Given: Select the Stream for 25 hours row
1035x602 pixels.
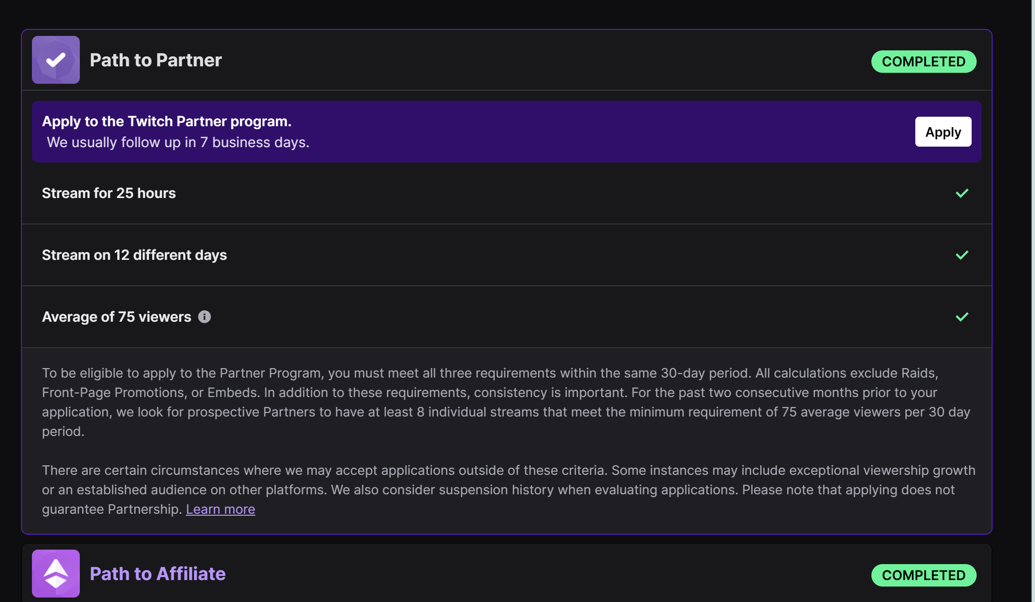Looking at the screenshot, I should (507, 193).
